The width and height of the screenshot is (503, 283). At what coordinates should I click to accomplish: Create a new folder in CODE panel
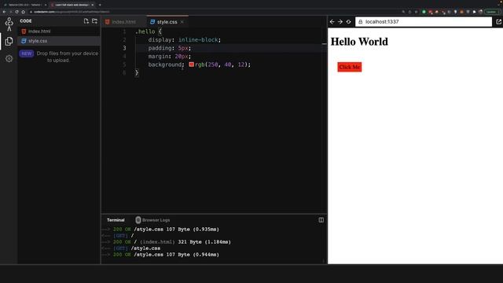(x=94, y=21)
